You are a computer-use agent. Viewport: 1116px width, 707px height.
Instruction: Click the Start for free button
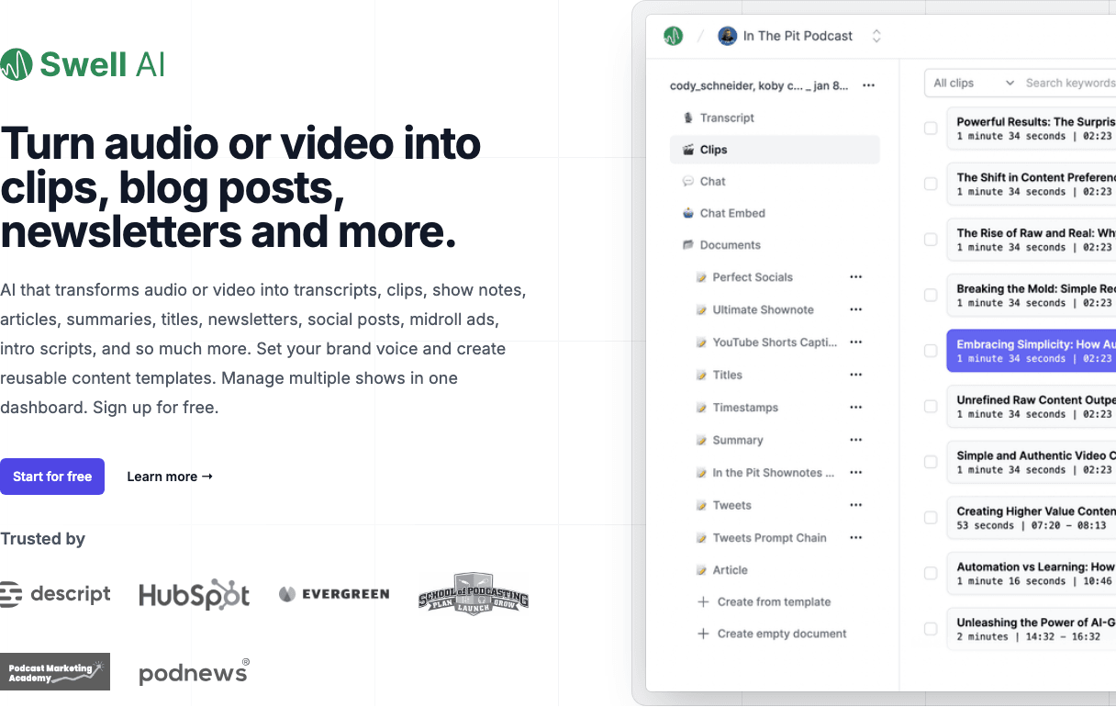(x=52, y=477)
